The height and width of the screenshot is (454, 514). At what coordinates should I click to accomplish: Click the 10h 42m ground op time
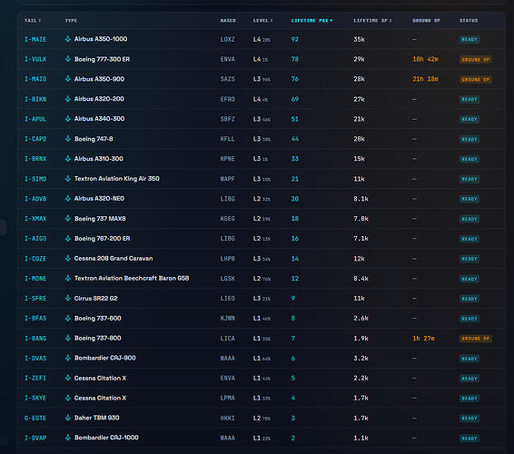click(x=425, y=59)
